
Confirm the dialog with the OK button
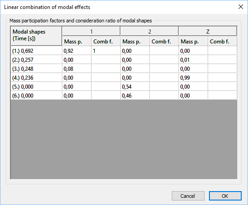point(225,196)
